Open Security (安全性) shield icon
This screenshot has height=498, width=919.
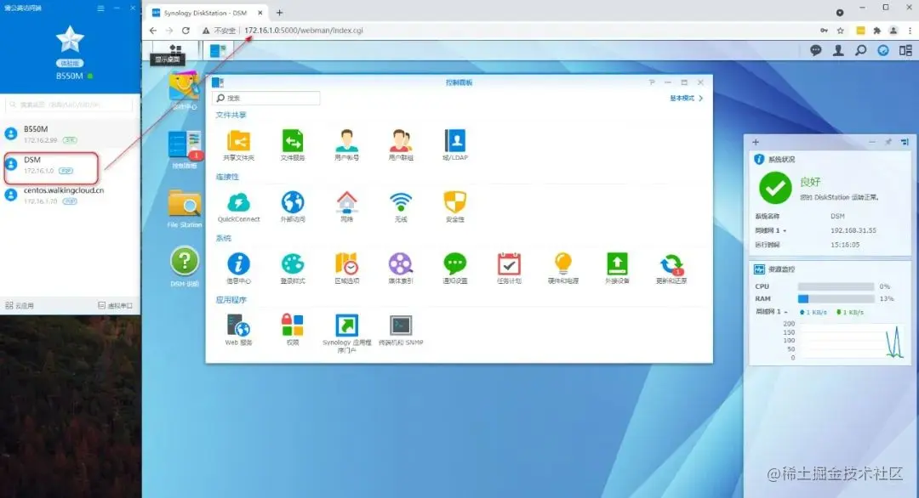[x=454, y=202]
